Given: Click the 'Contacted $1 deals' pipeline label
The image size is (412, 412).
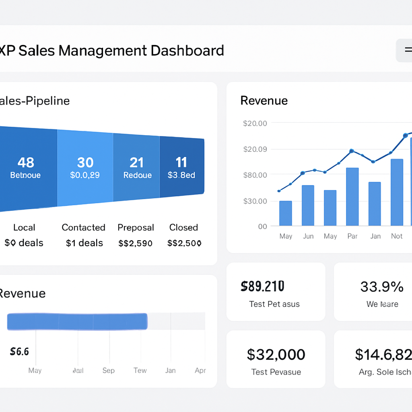Looking at the screenshot, I should 83,235.
